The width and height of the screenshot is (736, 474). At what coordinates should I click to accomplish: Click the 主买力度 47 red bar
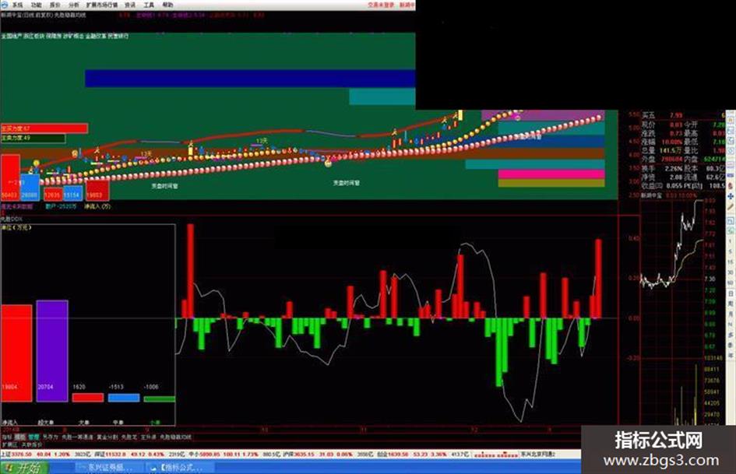coord(44,128)
